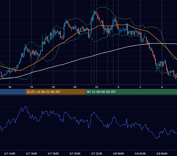Click the 14 hour axis label
This screenshot has height=156, width=177.
pyautogui.click(x=10, y=87)
